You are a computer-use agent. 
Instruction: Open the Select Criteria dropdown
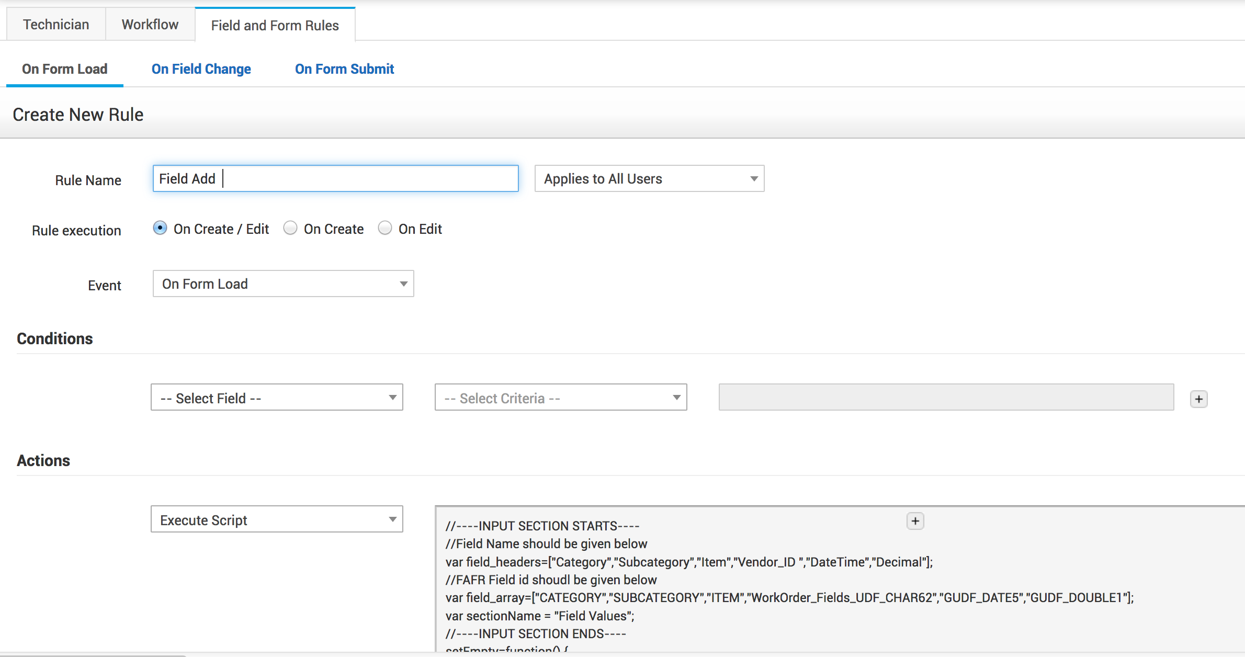(560, 398)
